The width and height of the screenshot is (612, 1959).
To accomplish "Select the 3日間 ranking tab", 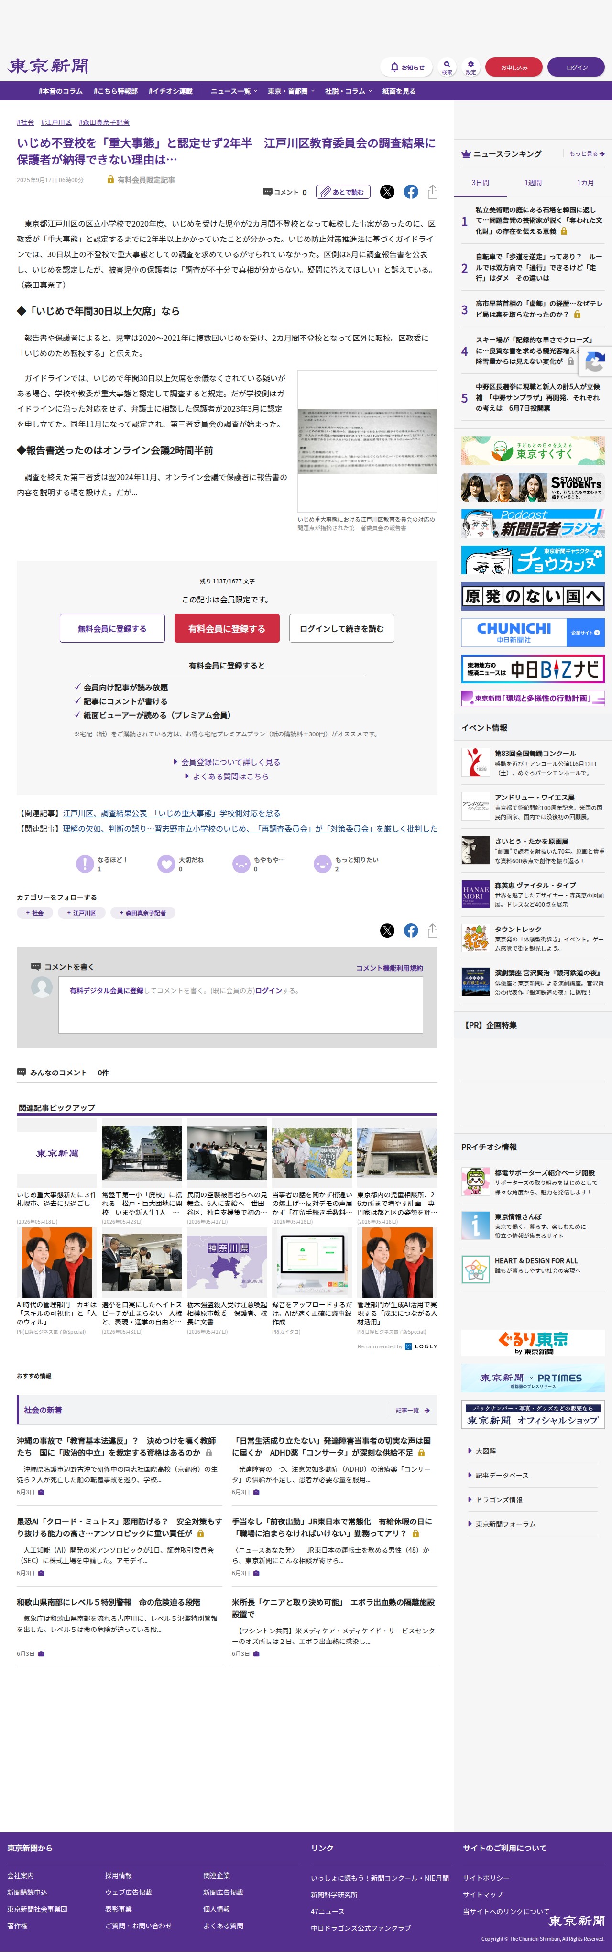I will pyautogui.click(x=481, y=183).
